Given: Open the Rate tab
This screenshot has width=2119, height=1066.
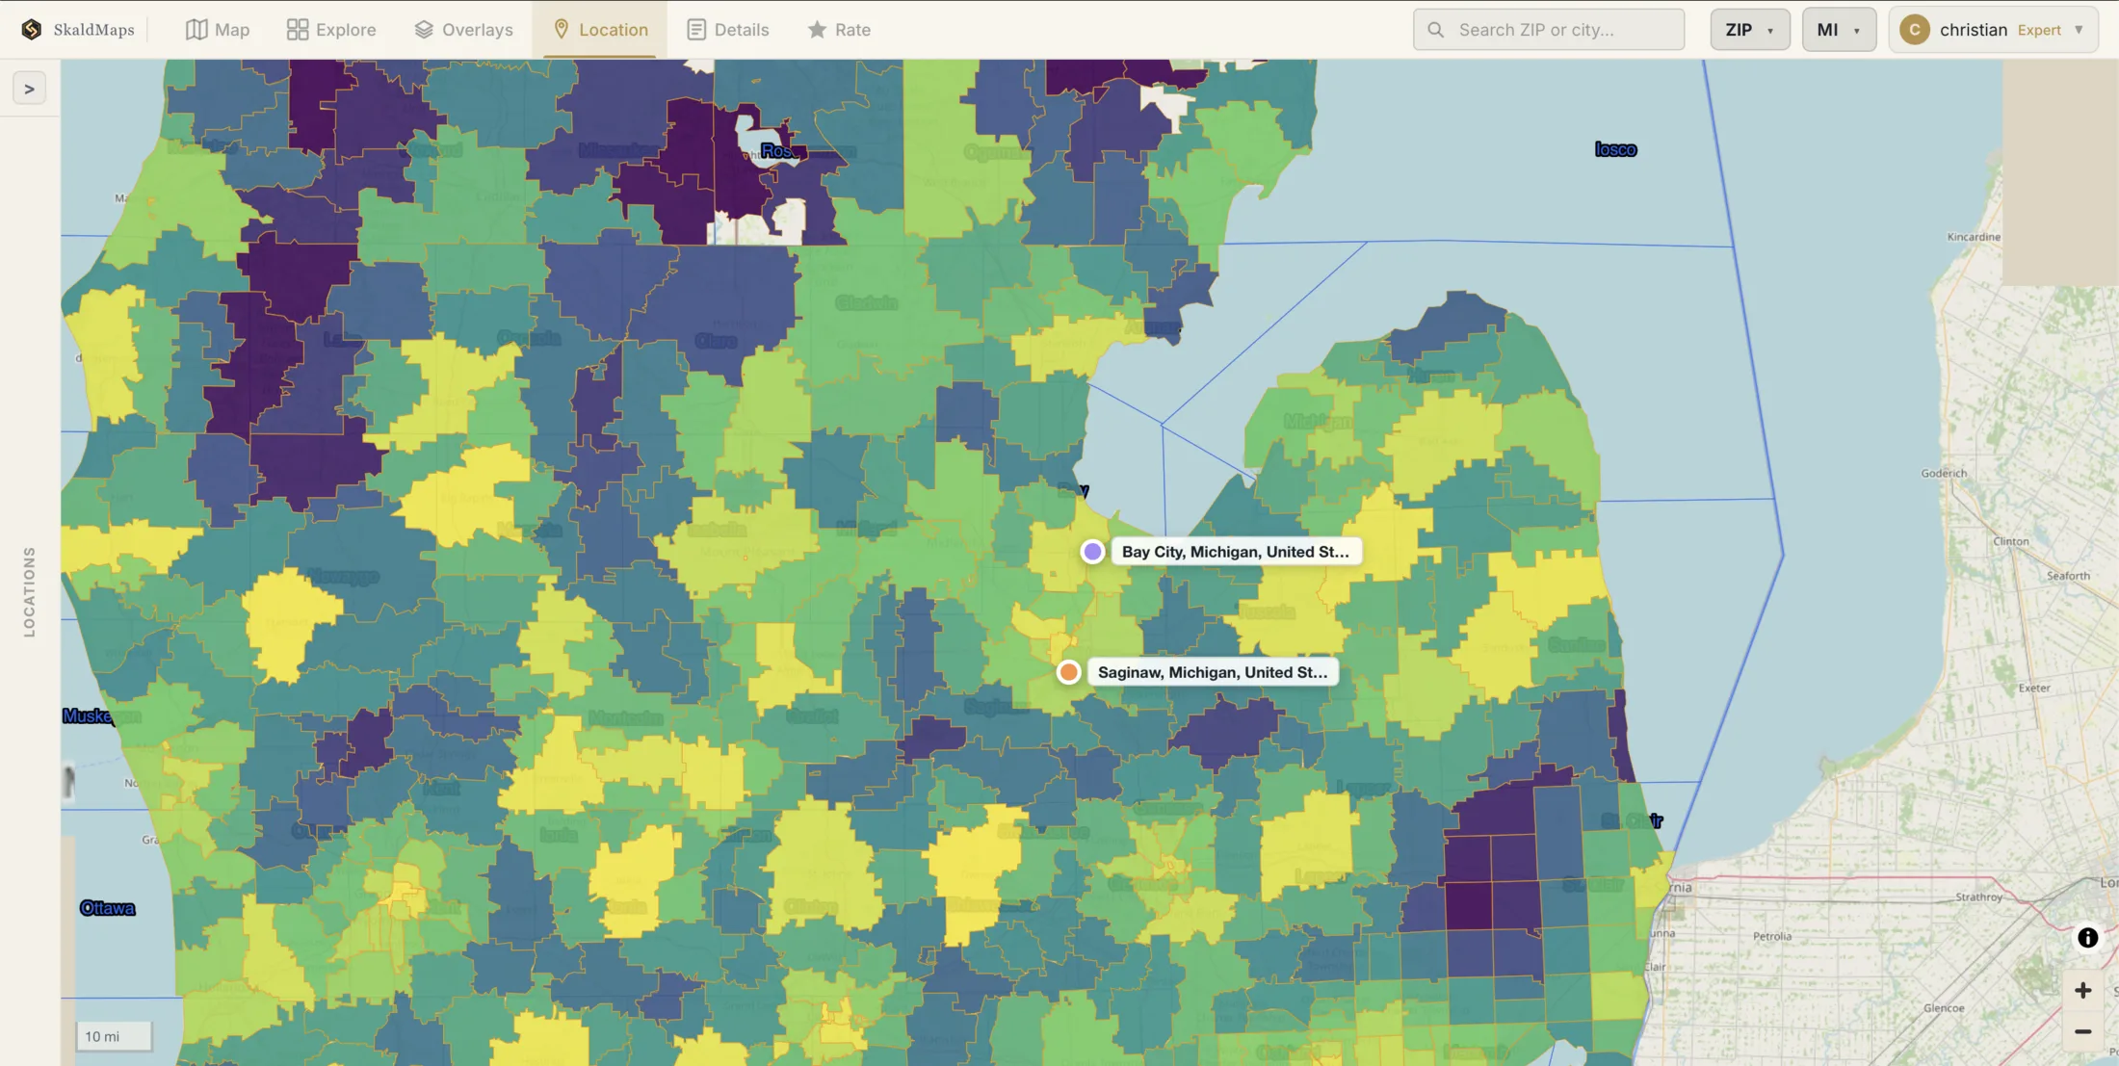Looking at the screenshot, I should (x=839, y=29).
